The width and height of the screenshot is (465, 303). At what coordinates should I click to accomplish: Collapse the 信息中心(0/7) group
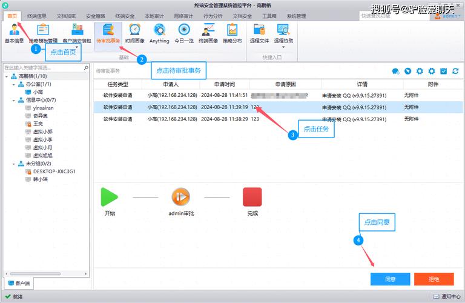(14, 101)
